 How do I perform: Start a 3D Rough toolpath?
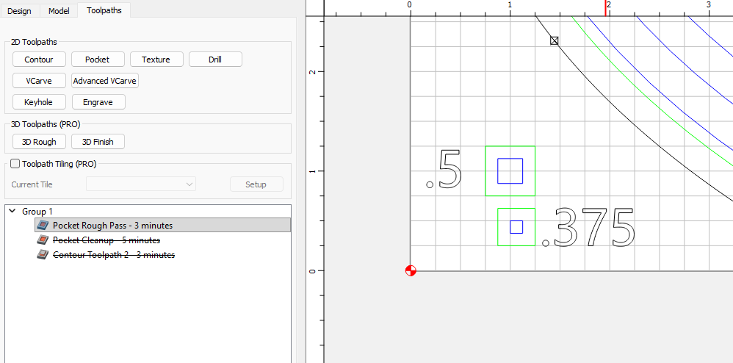click(x=39, y=142)
